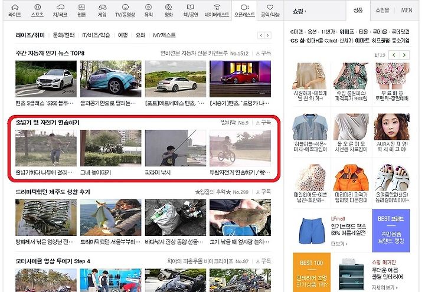
Task: Select the 문화/엔터 category
Action: [x=63, y=35]
